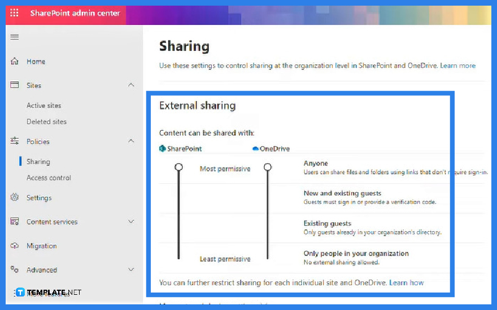Click Only people in your organization
This screenshot has width=497, height=310.
pyautogui.click(x=356, y=254)
